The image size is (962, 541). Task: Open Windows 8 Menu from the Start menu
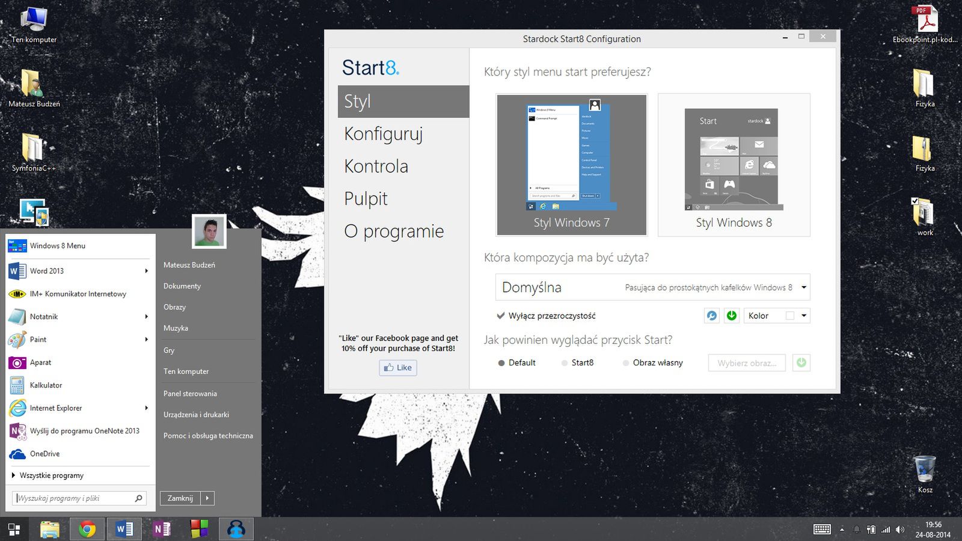click(81, 246)
